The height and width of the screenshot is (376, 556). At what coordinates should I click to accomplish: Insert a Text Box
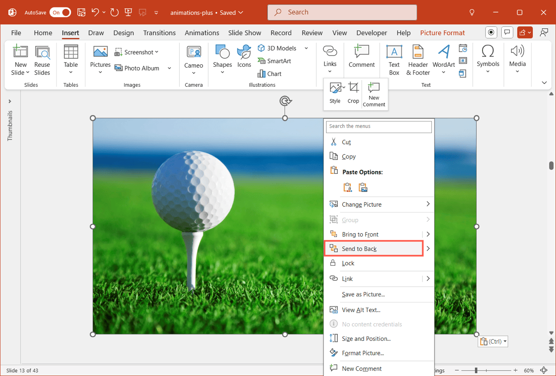(x=394, y=60)
